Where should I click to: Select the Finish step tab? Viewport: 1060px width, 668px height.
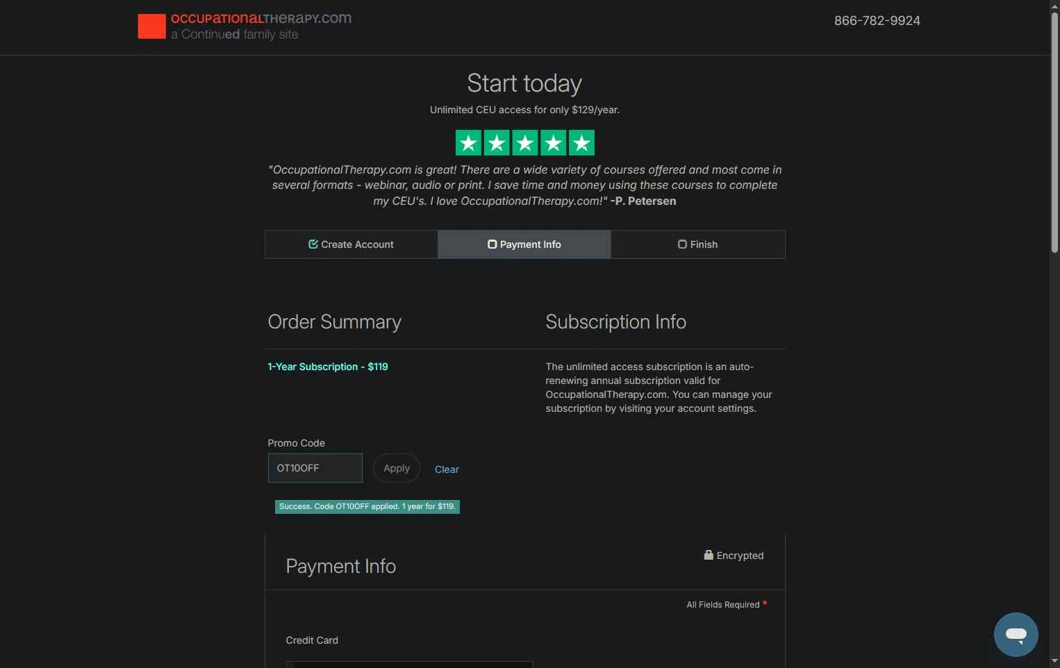698,244
